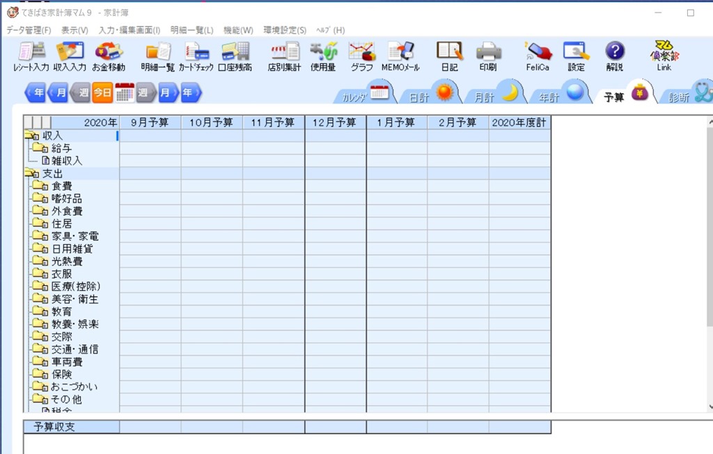Open カードチェック card check

tap(196, 57)
